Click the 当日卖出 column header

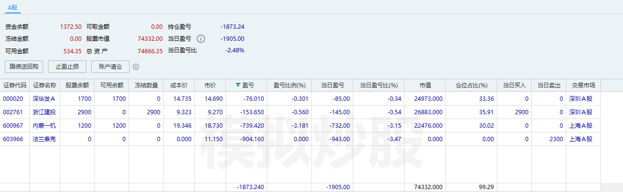[549, 85]
